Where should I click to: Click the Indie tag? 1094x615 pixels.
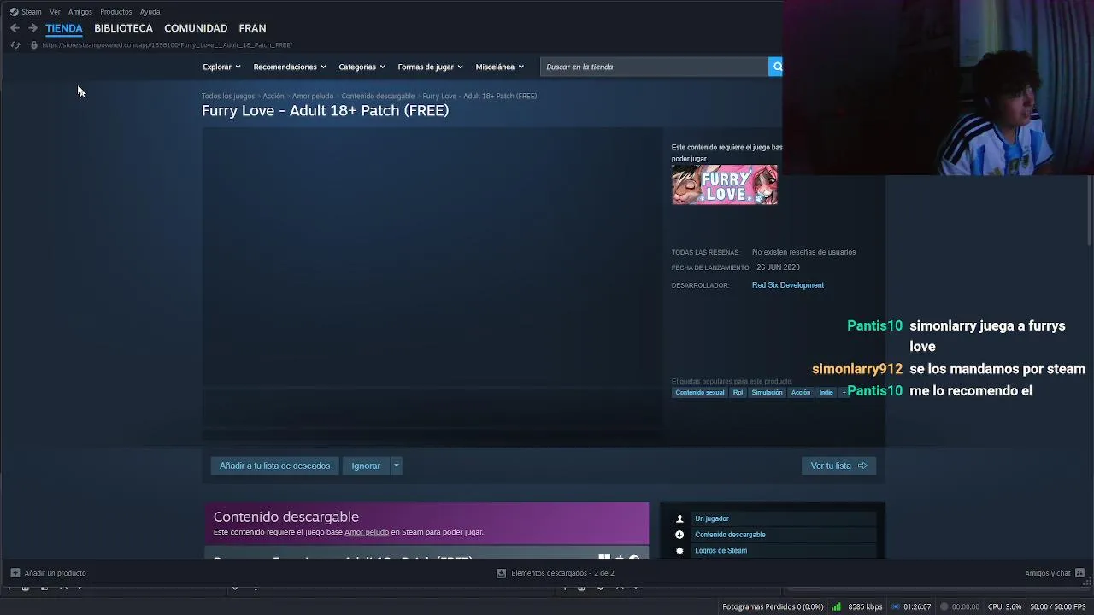[826, 393]
